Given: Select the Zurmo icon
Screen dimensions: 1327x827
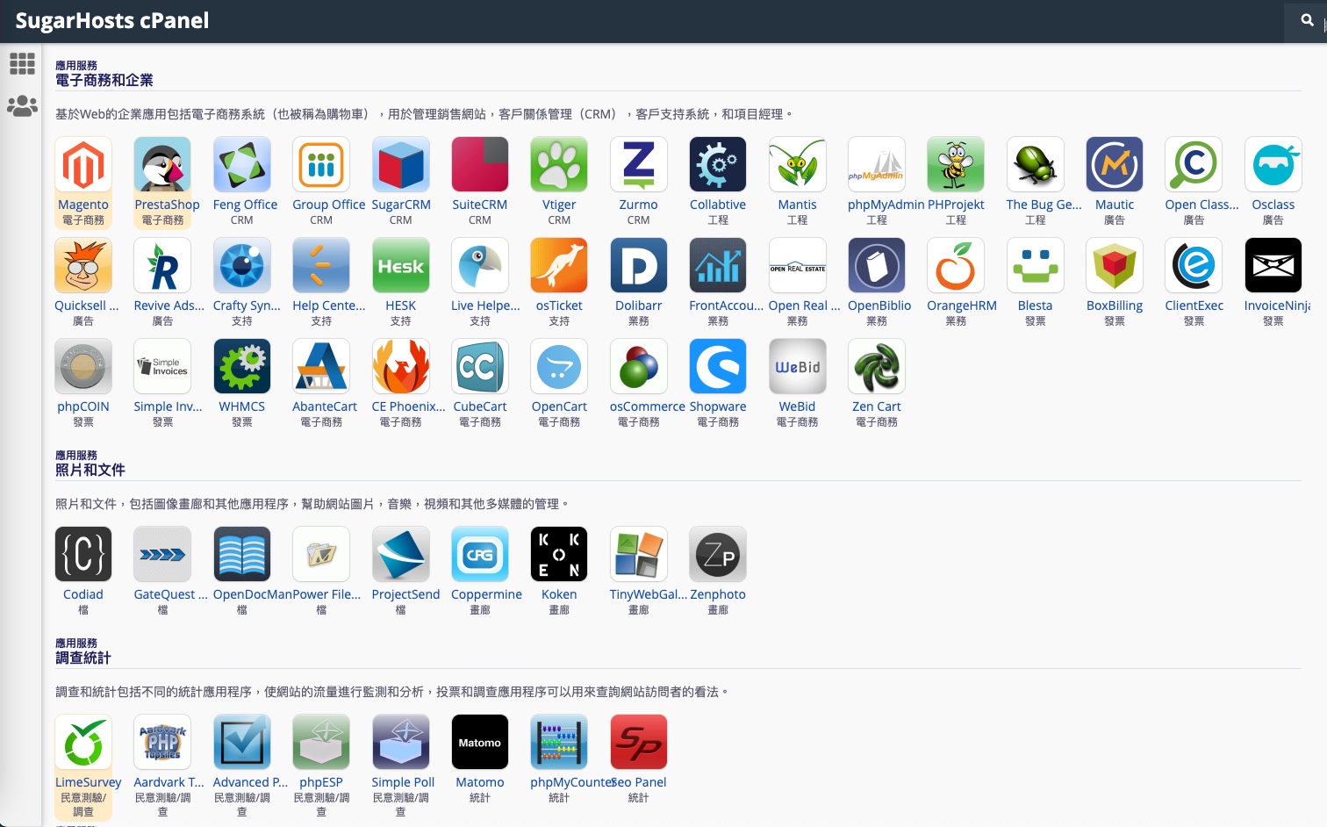Looking at the screenshot, I should [639, 164].
